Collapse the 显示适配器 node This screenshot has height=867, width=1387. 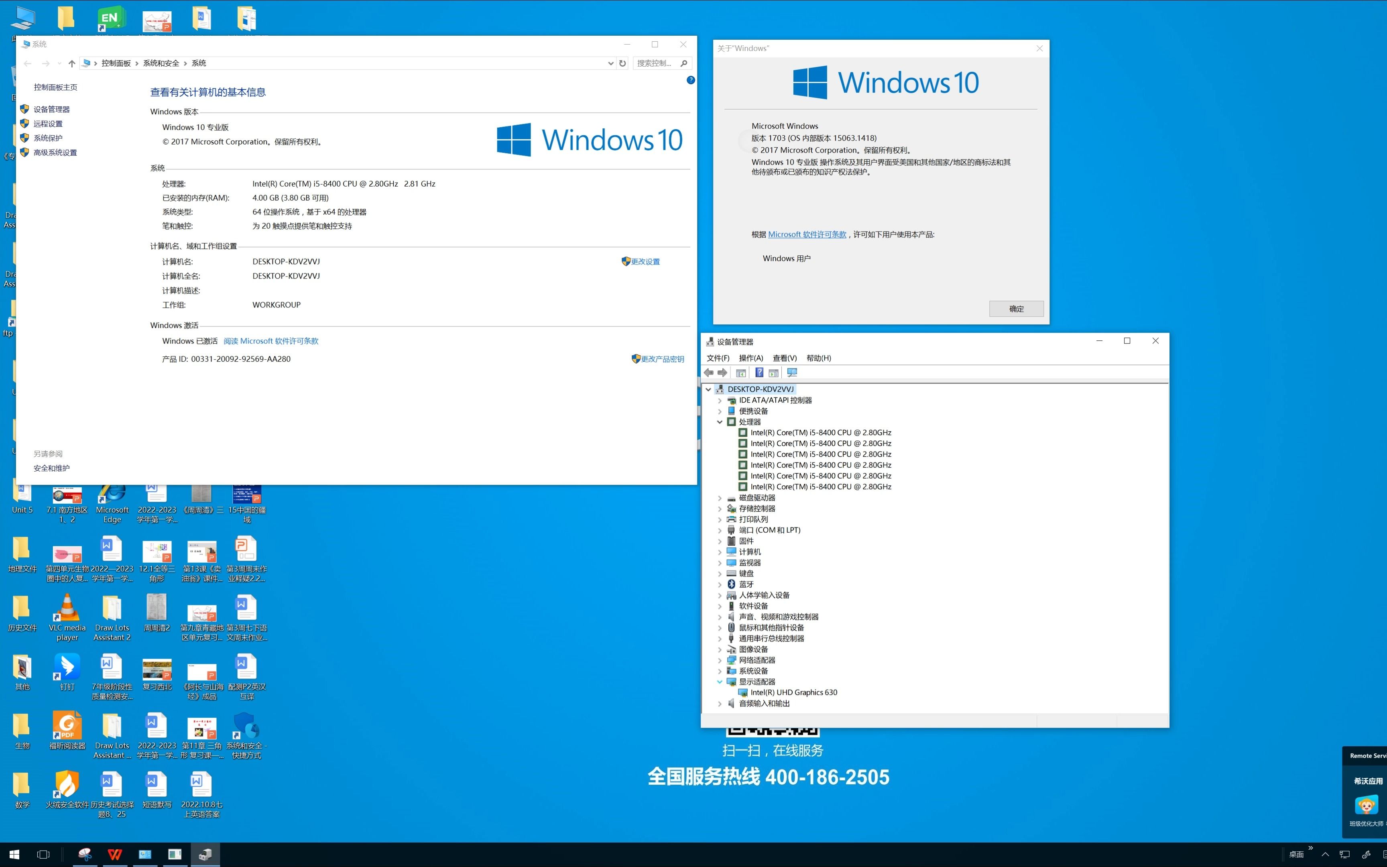(720, 682)
